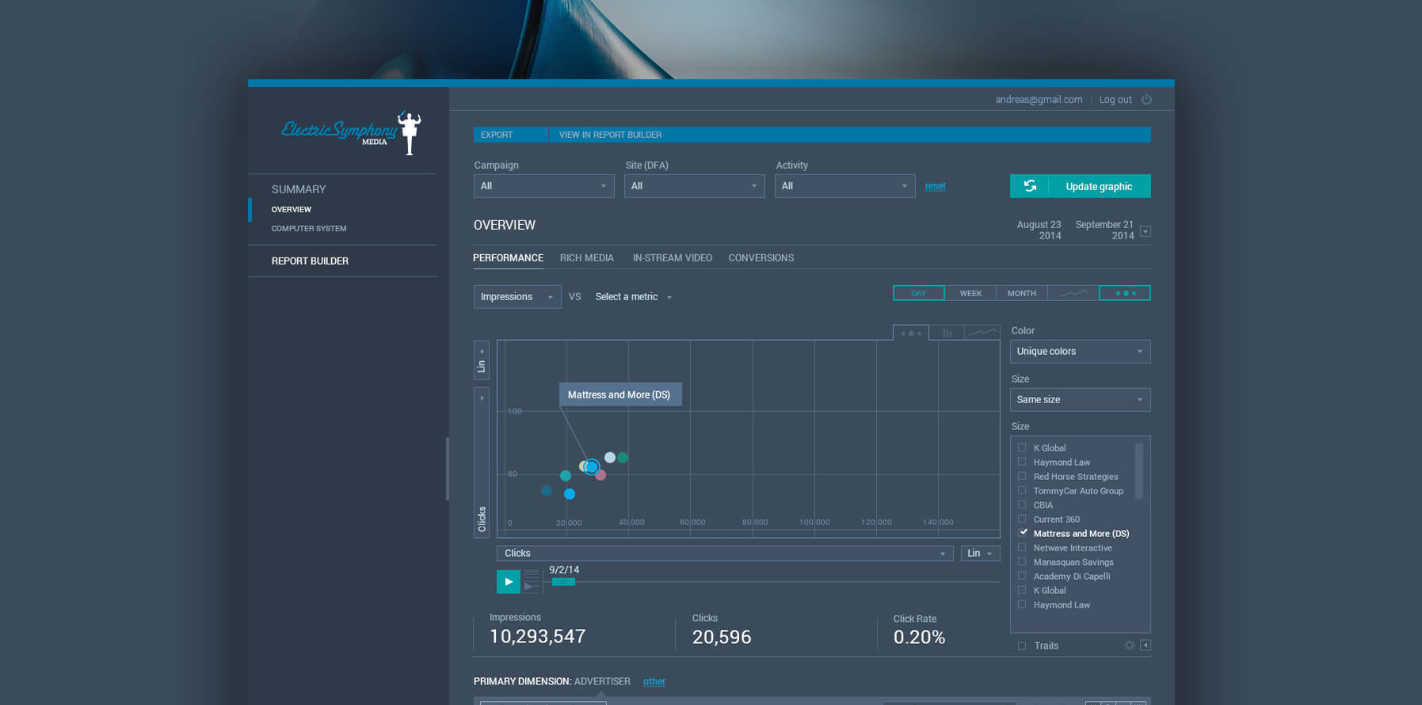Switch to the RICH MEDIA tab
This screenshot has width=1422, height=705.
[x=587, y=258]
